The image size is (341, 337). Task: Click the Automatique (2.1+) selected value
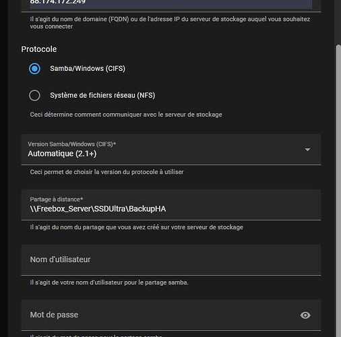pyautogui.click(x=62, y=154)
